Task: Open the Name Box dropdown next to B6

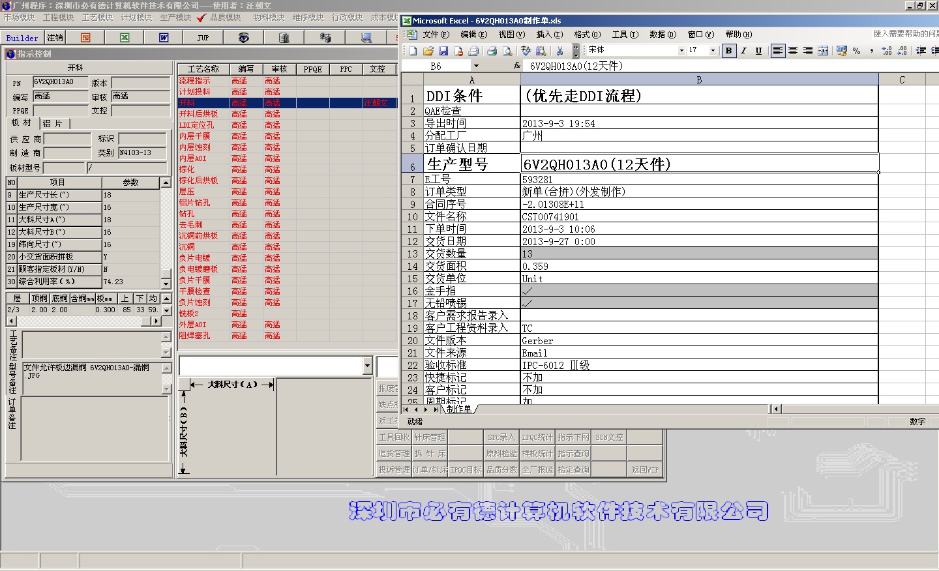Action: click(476, 66)
